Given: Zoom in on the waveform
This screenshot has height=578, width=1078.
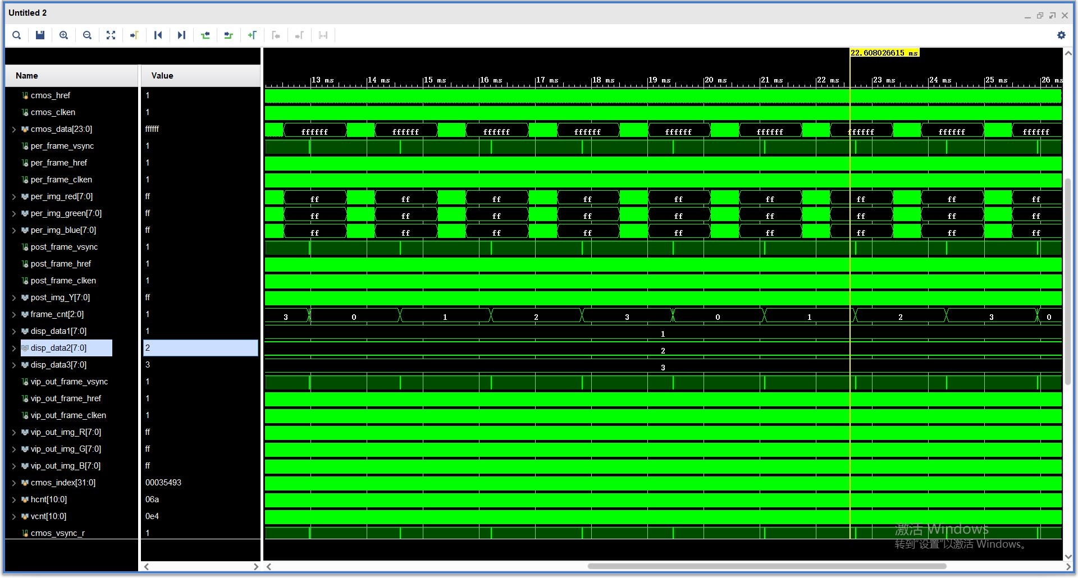Looking at the screenshot, I should click(63, 35).
